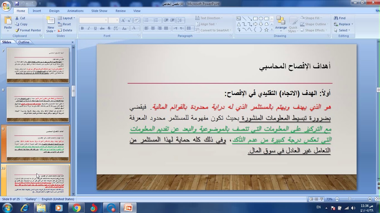Toggle Underline formatting
The height and width of the screenshot is (213, 380).
click(95, 28)
